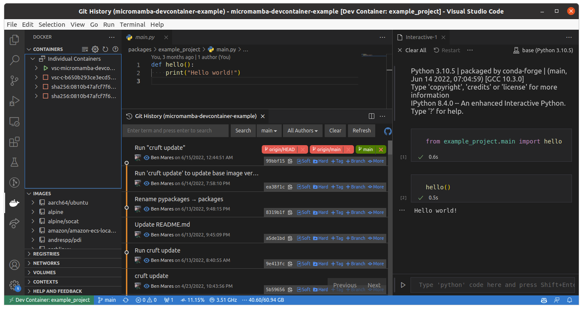Select the base (Python 3.10.5) kernel
The height and width of the screenshot is (309, 583).
point(543,50)
